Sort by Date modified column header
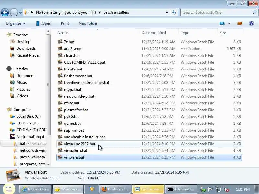Image resolution: width=259 pixels, height=194 pixels. coord(154,33)
